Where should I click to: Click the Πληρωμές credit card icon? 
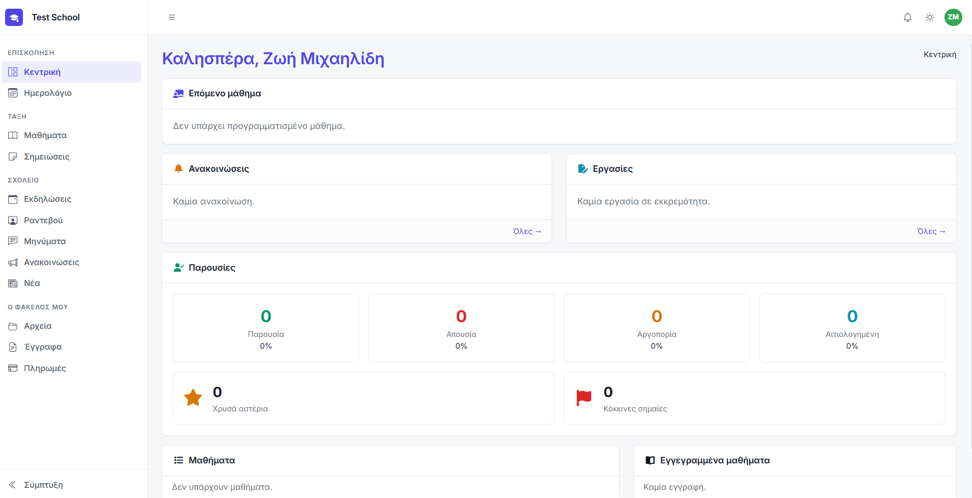[13, 368]
